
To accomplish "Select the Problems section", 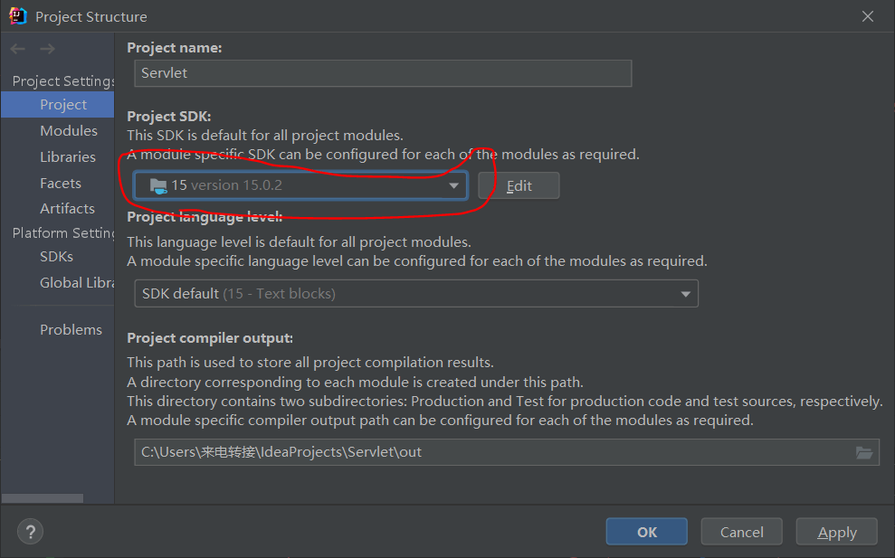I will click(71, 329).
